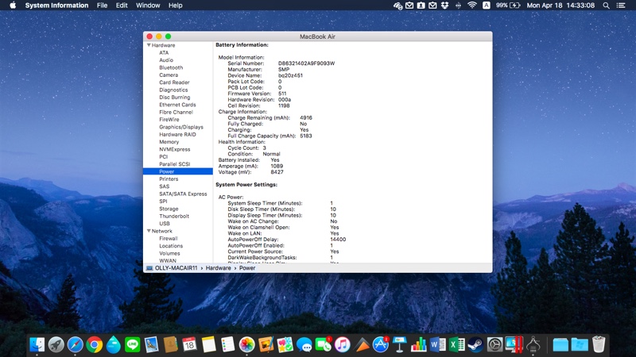636x357 pixels.
Task: Select the highlighted Power sidebar row
Action: point(177,171)
